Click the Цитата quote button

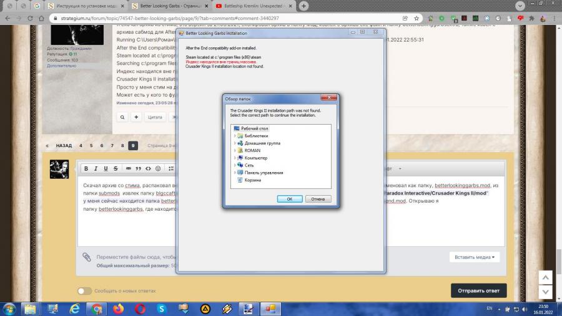coord(155,117)
